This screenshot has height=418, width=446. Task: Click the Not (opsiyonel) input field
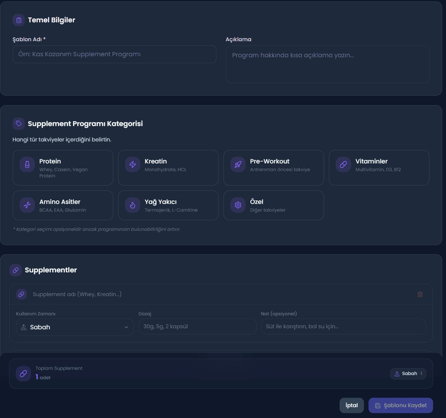pos(343,327)
